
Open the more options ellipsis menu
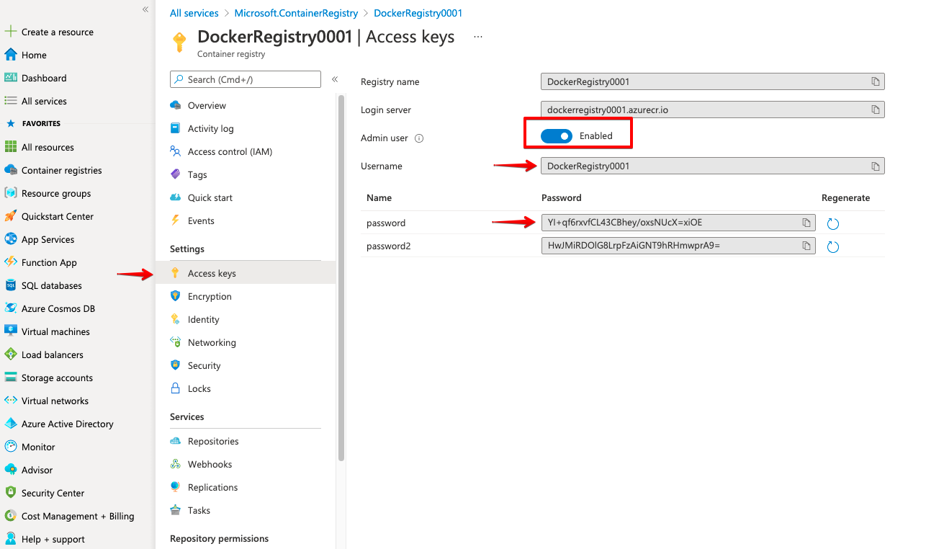pyautogui.click(x=478, y=37)
